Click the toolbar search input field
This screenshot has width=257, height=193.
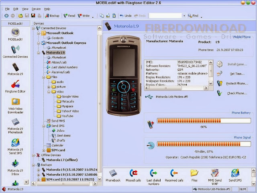(165, 16)
